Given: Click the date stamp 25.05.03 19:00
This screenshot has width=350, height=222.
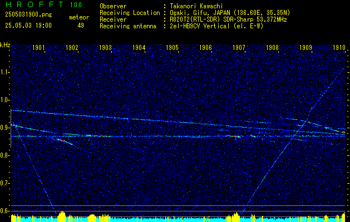Looking at the screenshot, I should click(28, 26).
